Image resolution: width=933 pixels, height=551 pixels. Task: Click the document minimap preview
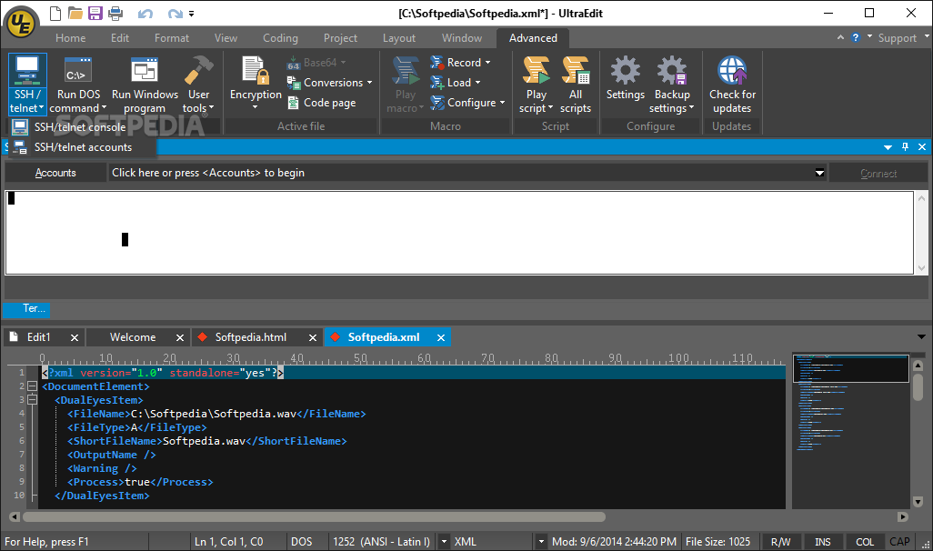pyautogui.click(x=851, y=431)
